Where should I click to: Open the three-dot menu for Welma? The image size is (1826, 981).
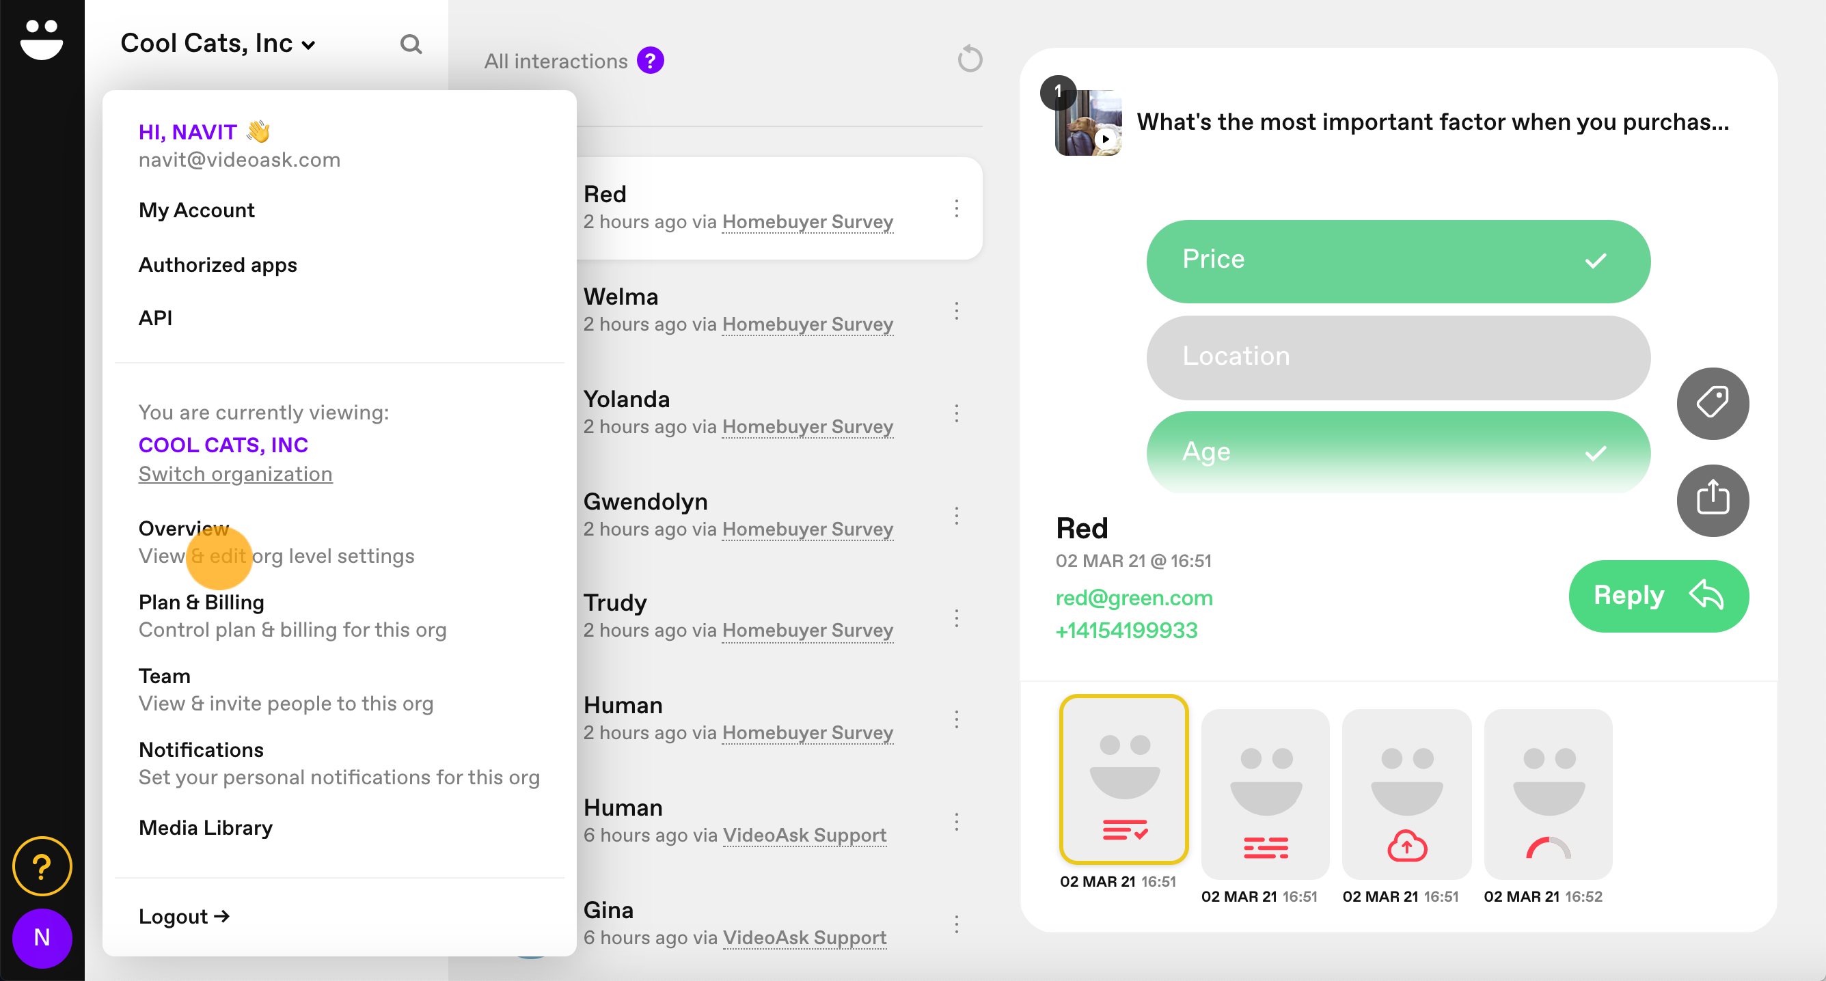pos(956,311)
